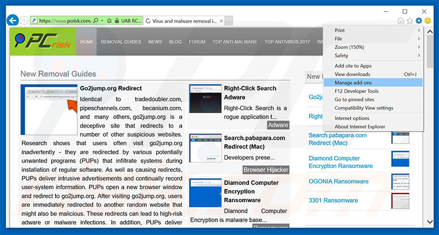Screen dimensions: 439x235
Task: Open F12 Developer Tools
Action: tap(373, 91)
